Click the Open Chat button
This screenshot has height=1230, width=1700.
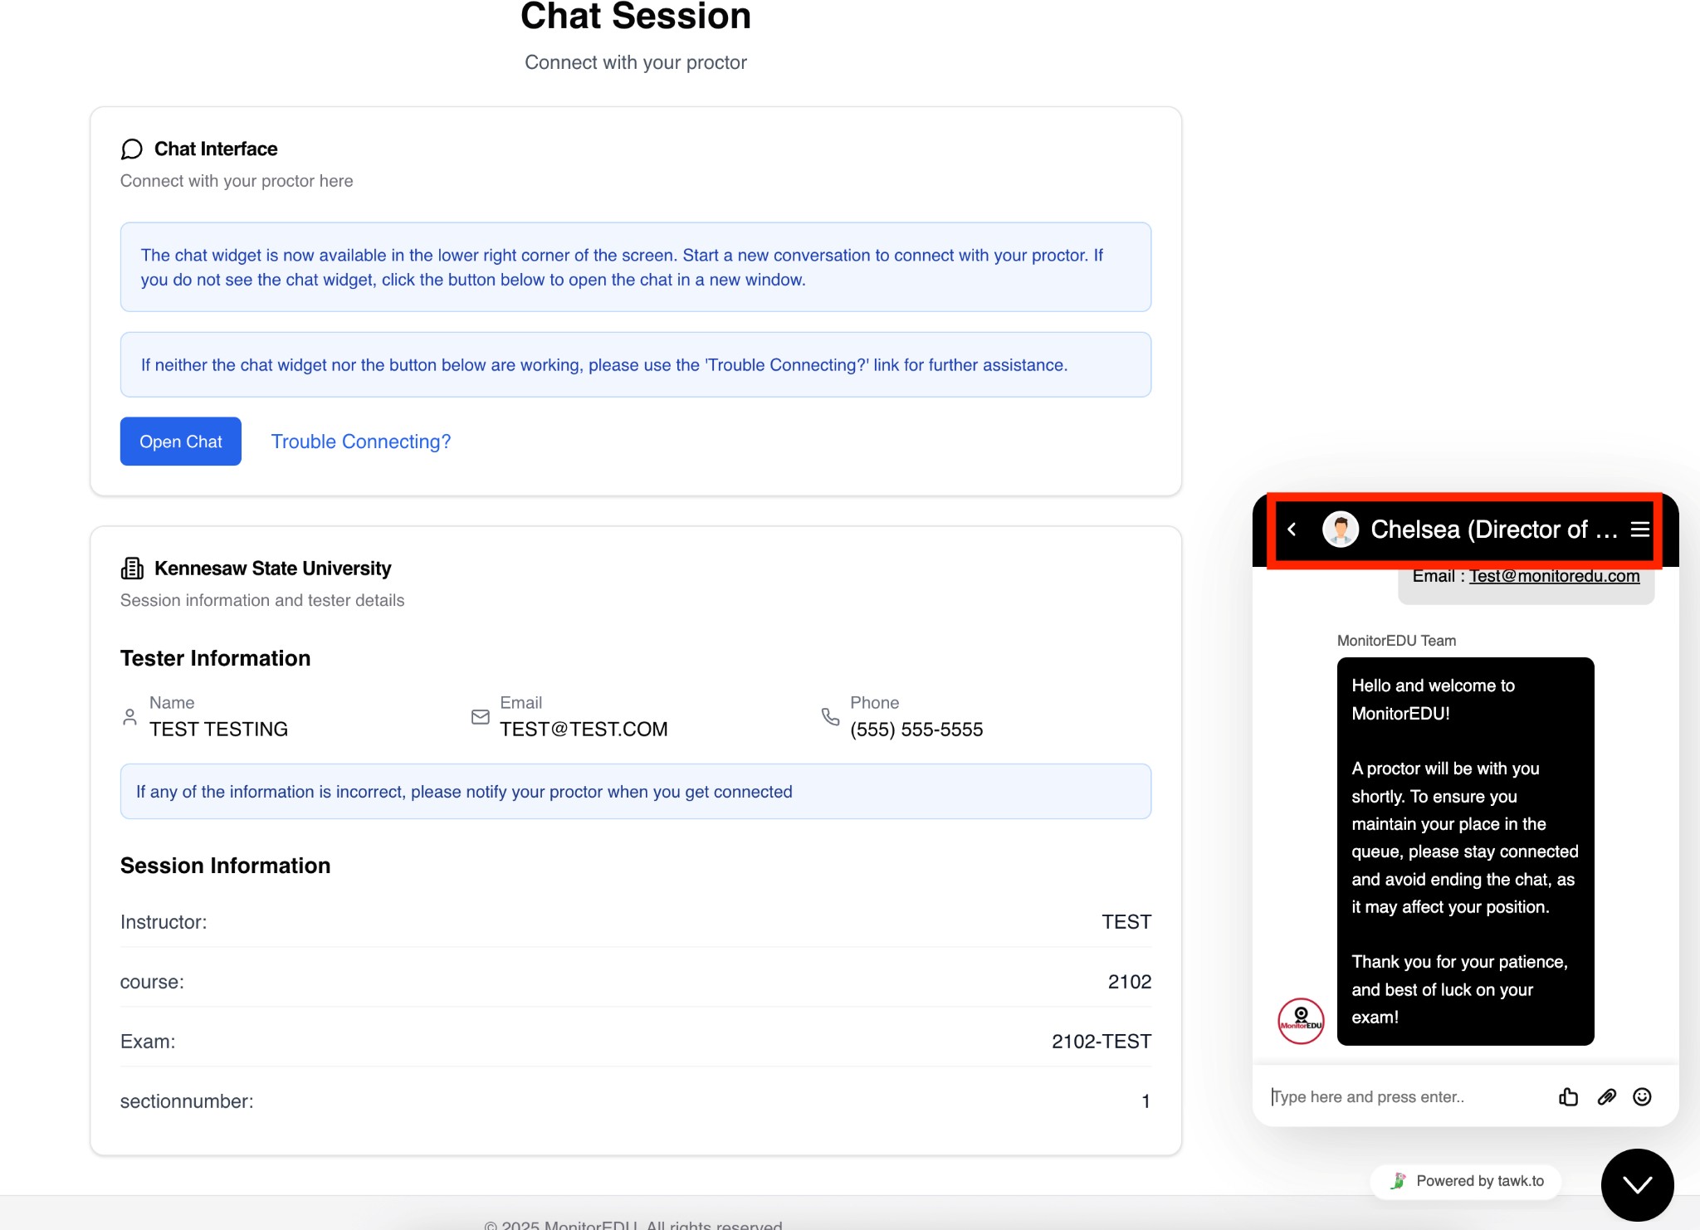pos(180,442)
